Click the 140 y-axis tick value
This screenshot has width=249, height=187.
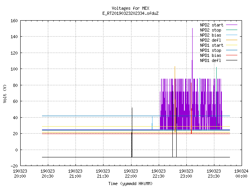coord(14,37)
